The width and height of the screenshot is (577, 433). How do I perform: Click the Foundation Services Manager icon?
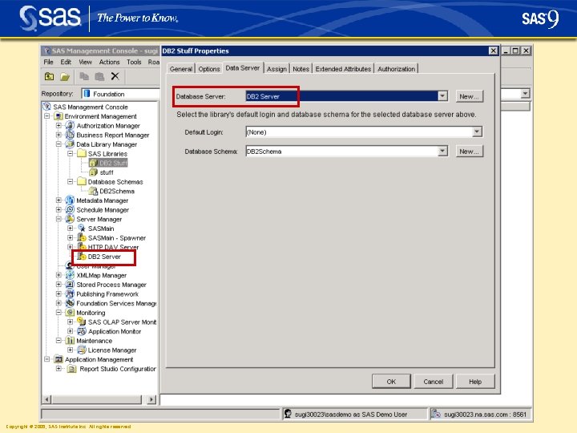click(70, 303)
